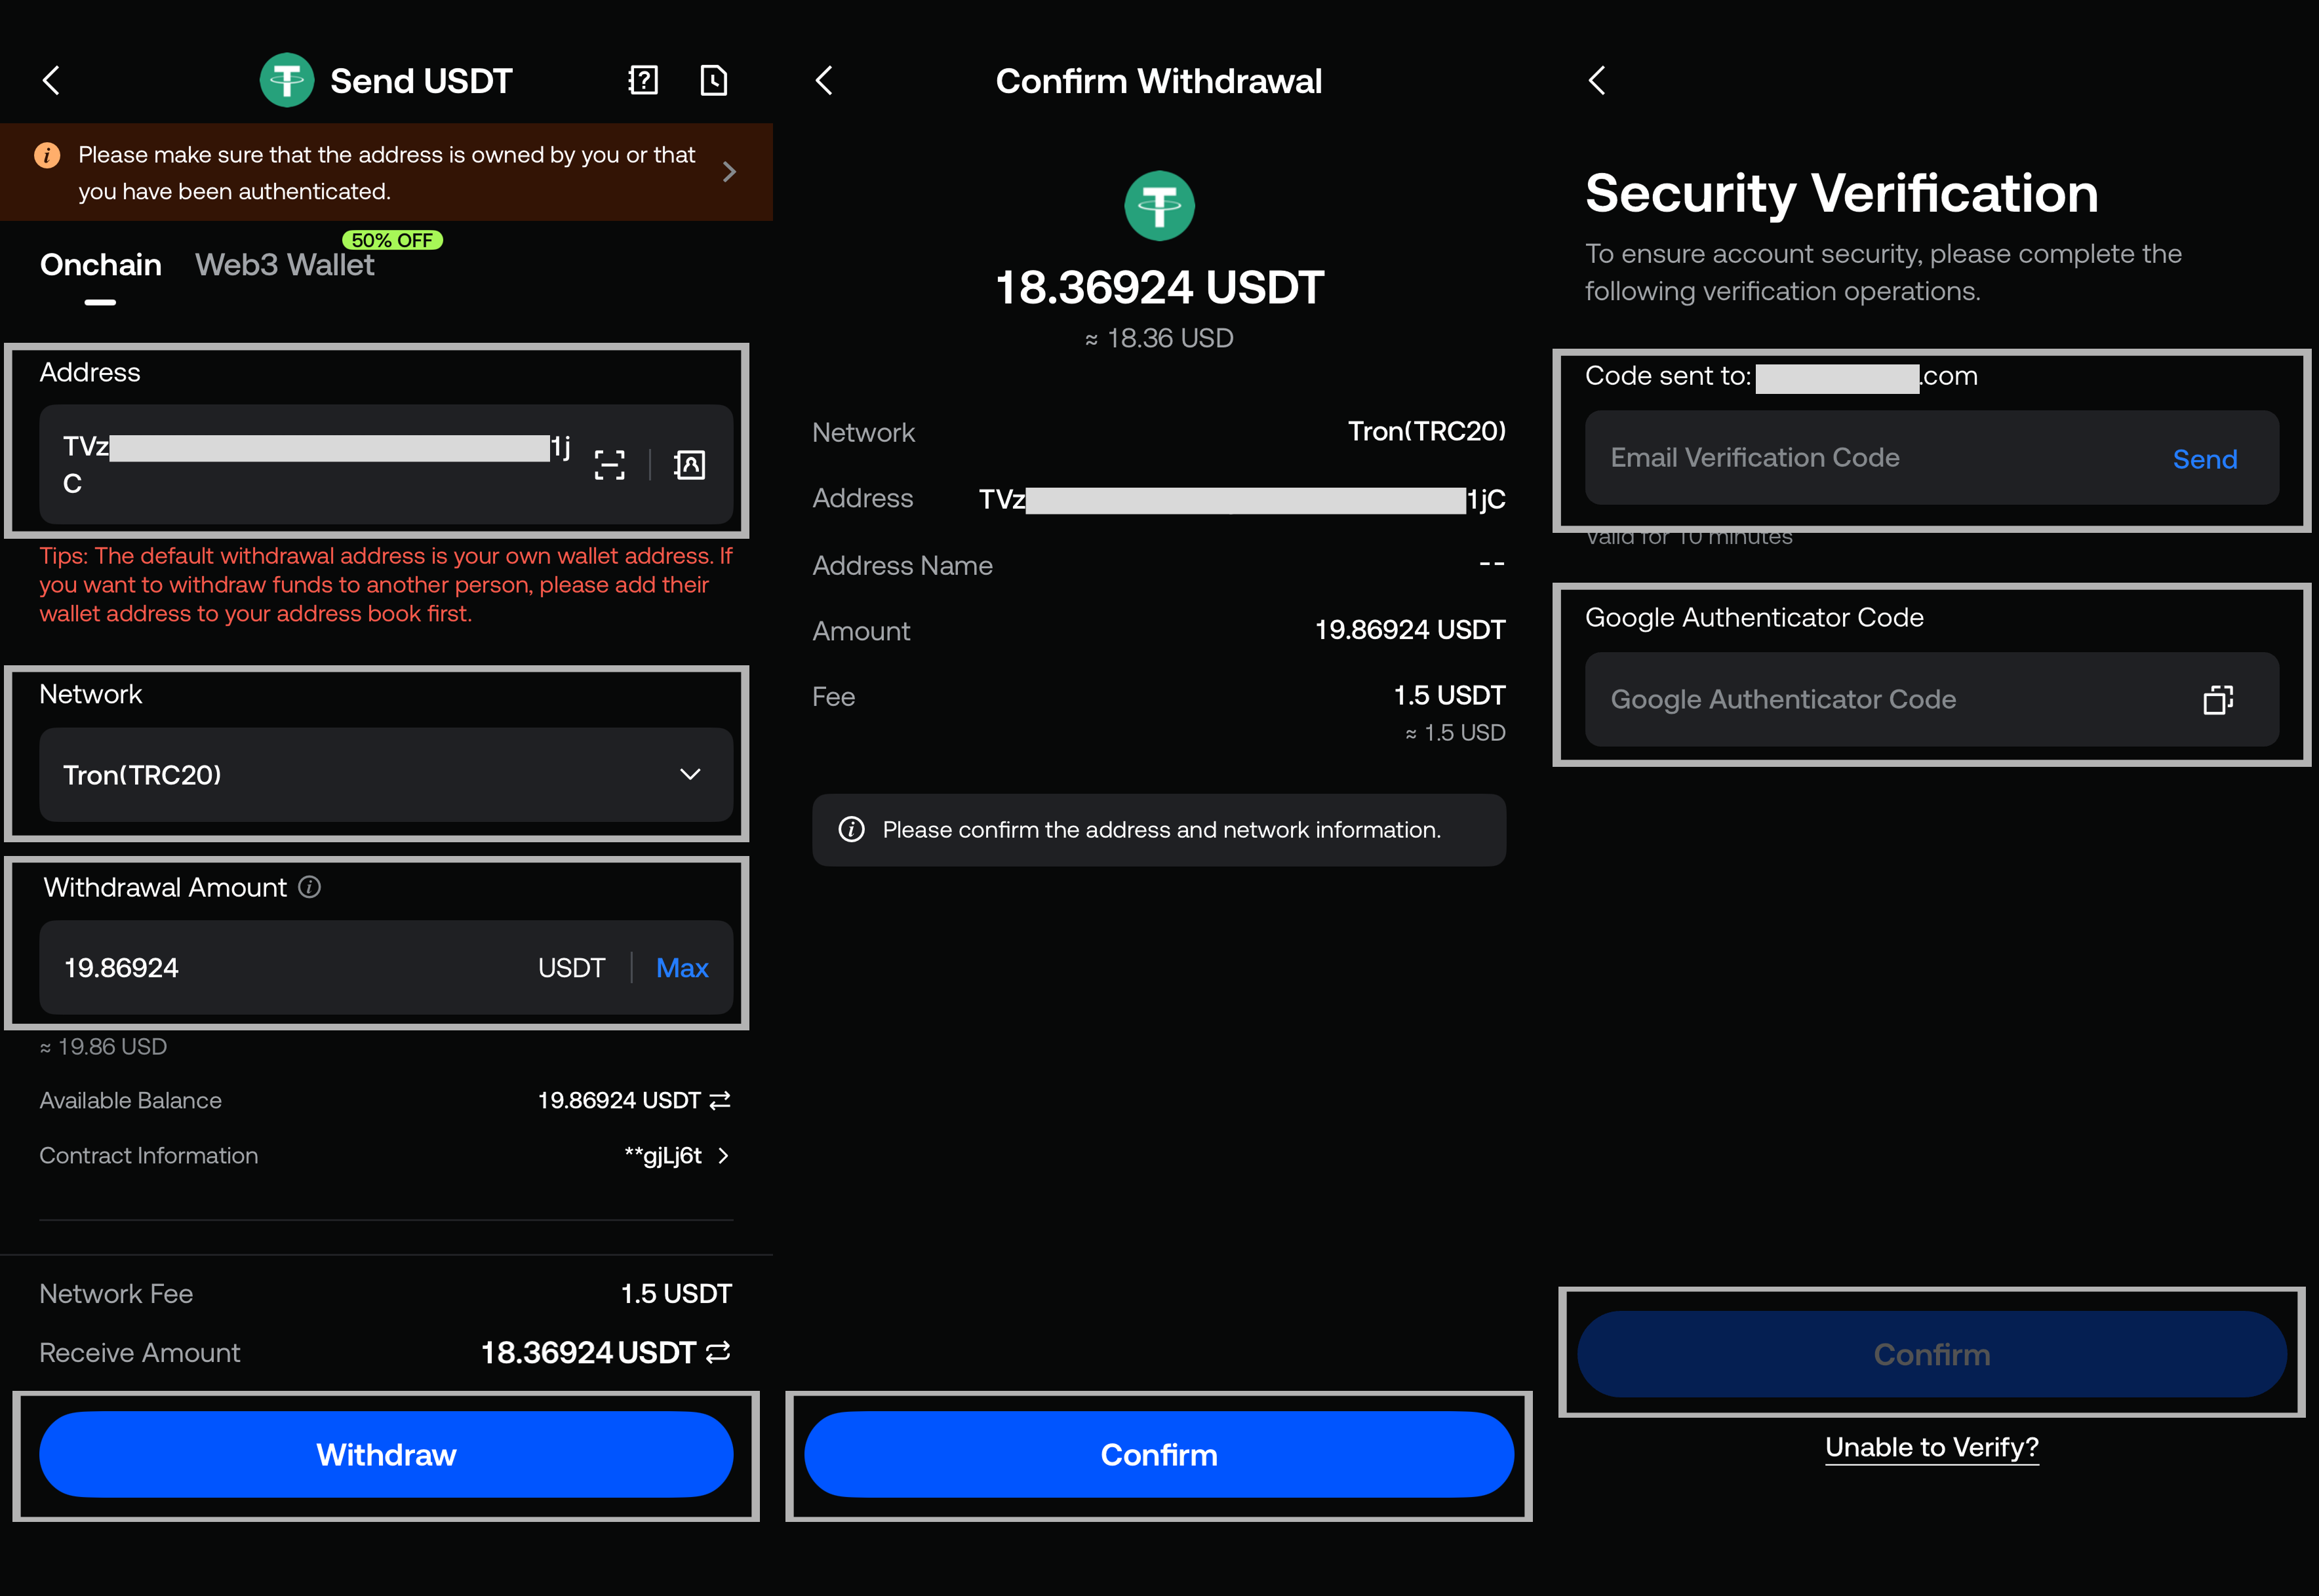Open Contract Information details arrow
Viewport: 2319px width, 1596px height.
(723, 1156)
